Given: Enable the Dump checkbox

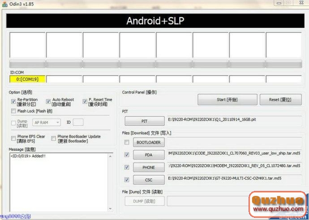Looking at the screenshot, I should (x=13, y=123).
